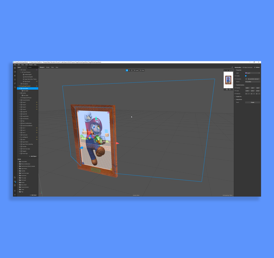Screen dimensions: 274x258
Task: Toggle the patch marker beside Coin 1
Action: coord(37,128)
